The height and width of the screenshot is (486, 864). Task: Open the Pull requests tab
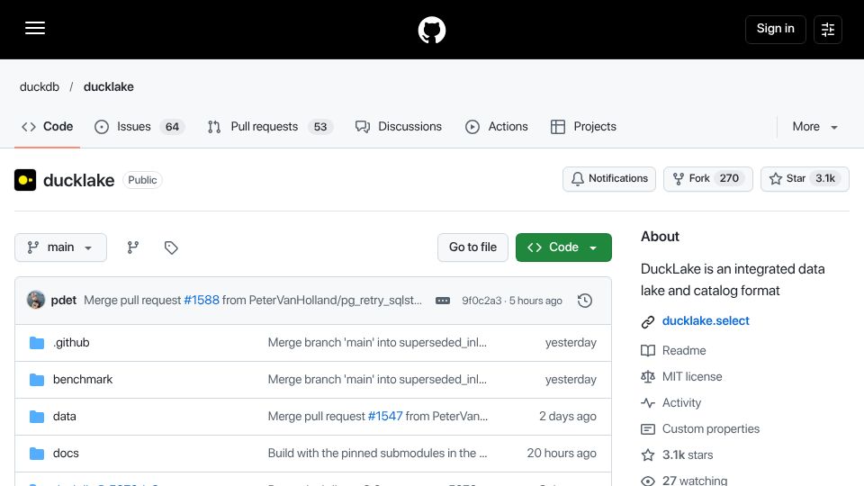pyautogui.click(x=270, y=127)
